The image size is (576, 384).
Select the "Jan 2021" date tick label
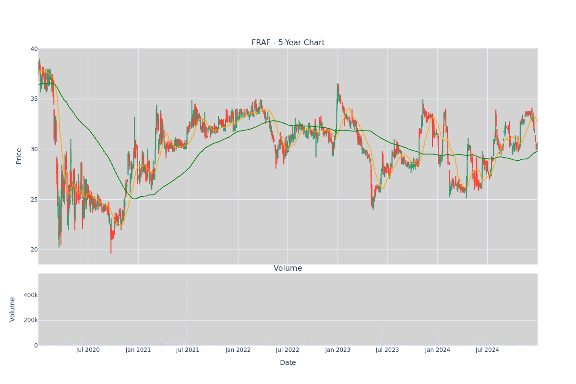[138, 350]
